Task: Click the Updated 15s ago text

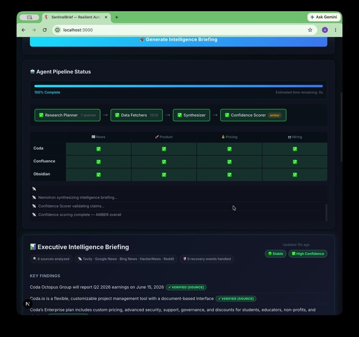Action: (296, 245)
